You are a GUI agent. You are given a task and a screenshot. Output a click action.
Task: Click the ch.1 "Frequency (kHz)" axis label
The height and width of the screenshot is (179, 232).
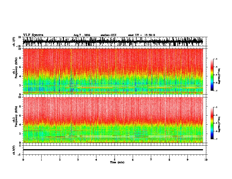(x=16, y=68)
